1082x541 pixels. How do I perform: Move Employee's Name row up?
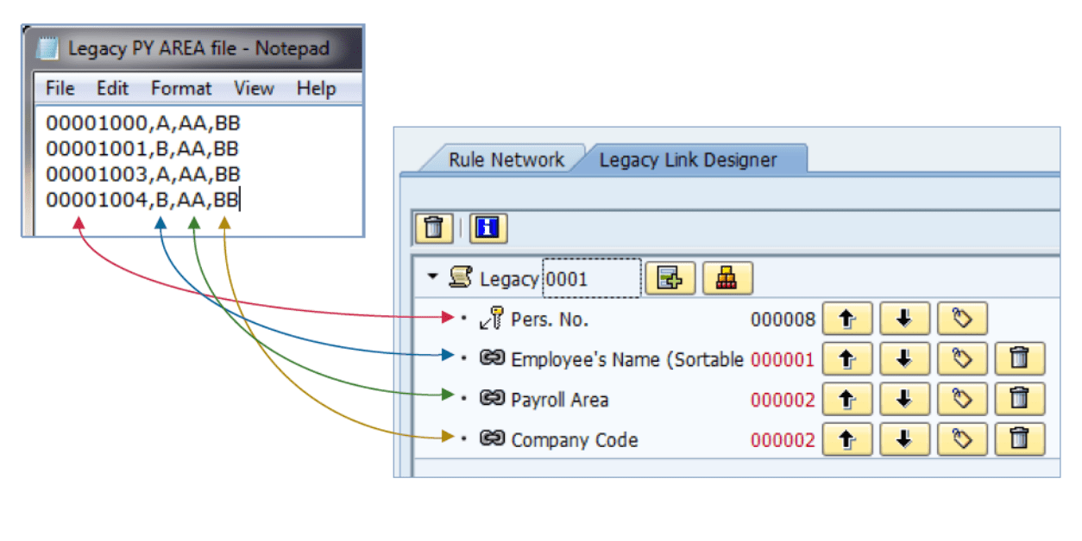[847, 358]
